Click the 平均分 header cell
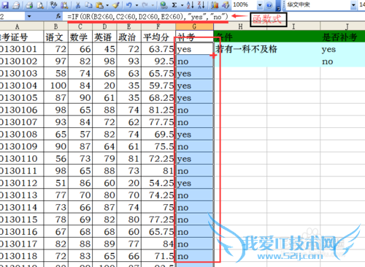Screen dimensions: 365x267 pyautogui.click(x=158, y=37)
